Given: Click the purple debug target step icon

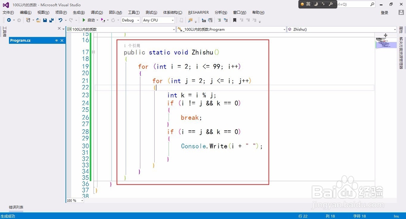Looking at the screenshot, I should [103, 20].
